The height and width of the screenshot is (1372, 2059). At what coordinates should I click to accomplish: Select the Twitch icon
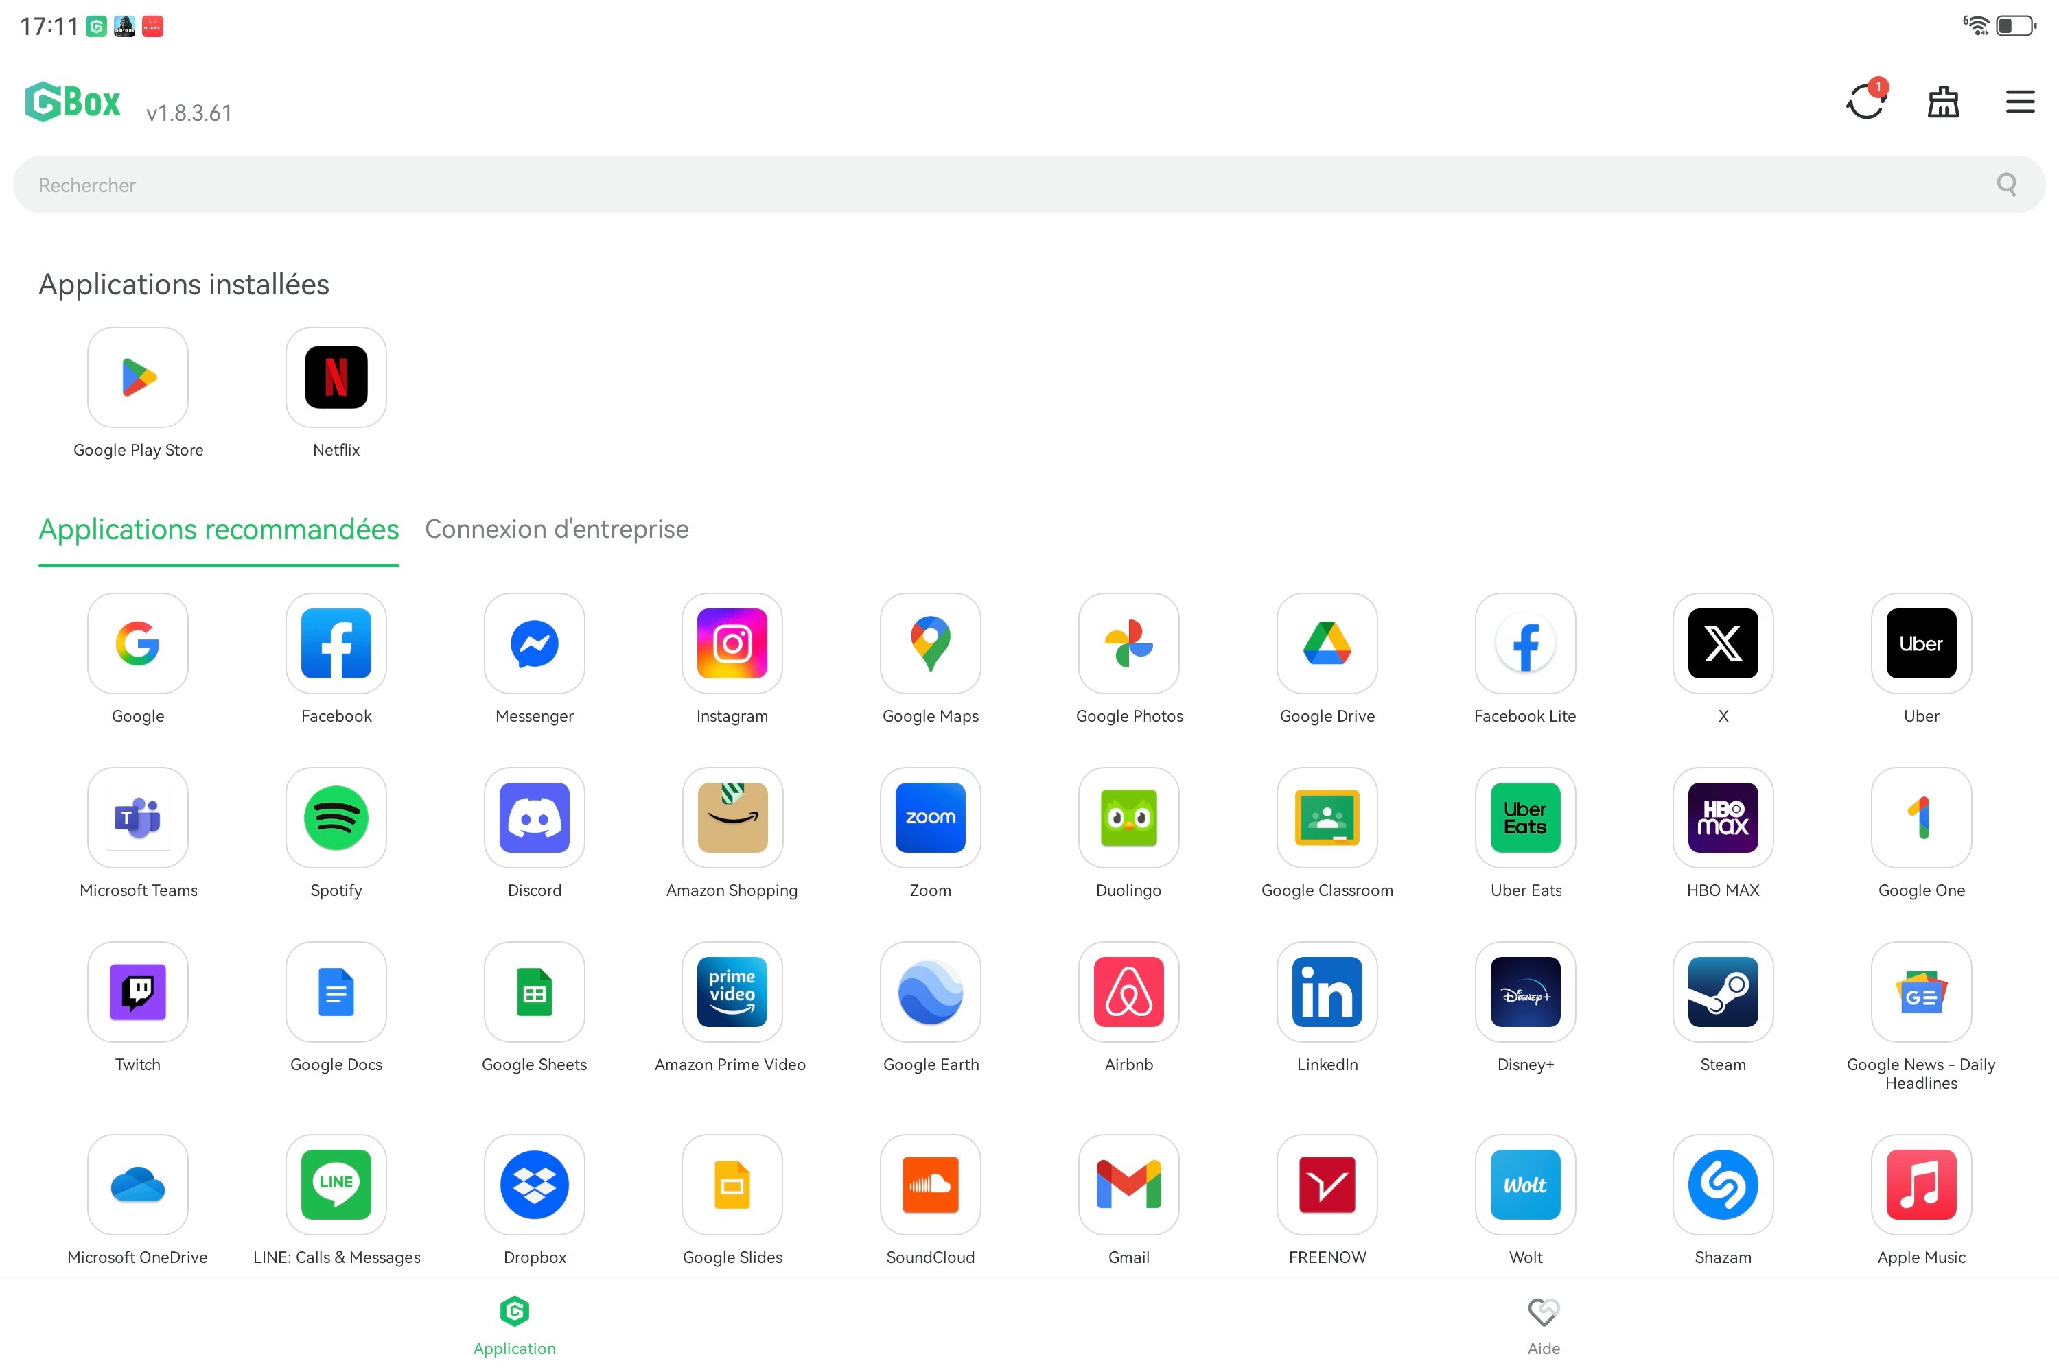pyautogui.click(x=139, y=991)
